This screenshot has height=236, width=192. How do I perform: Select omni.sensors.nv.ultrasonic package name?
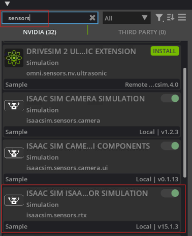(x=67, y=73)
